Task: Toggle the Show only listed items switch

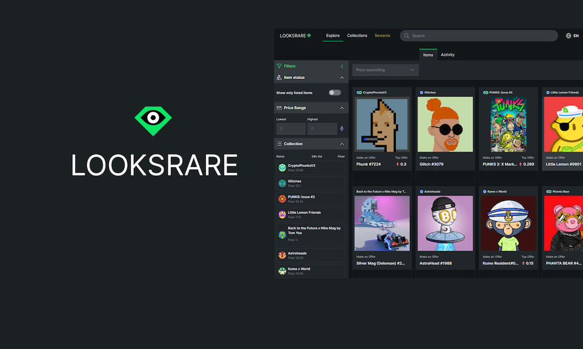Action: [x=335, y=92]
